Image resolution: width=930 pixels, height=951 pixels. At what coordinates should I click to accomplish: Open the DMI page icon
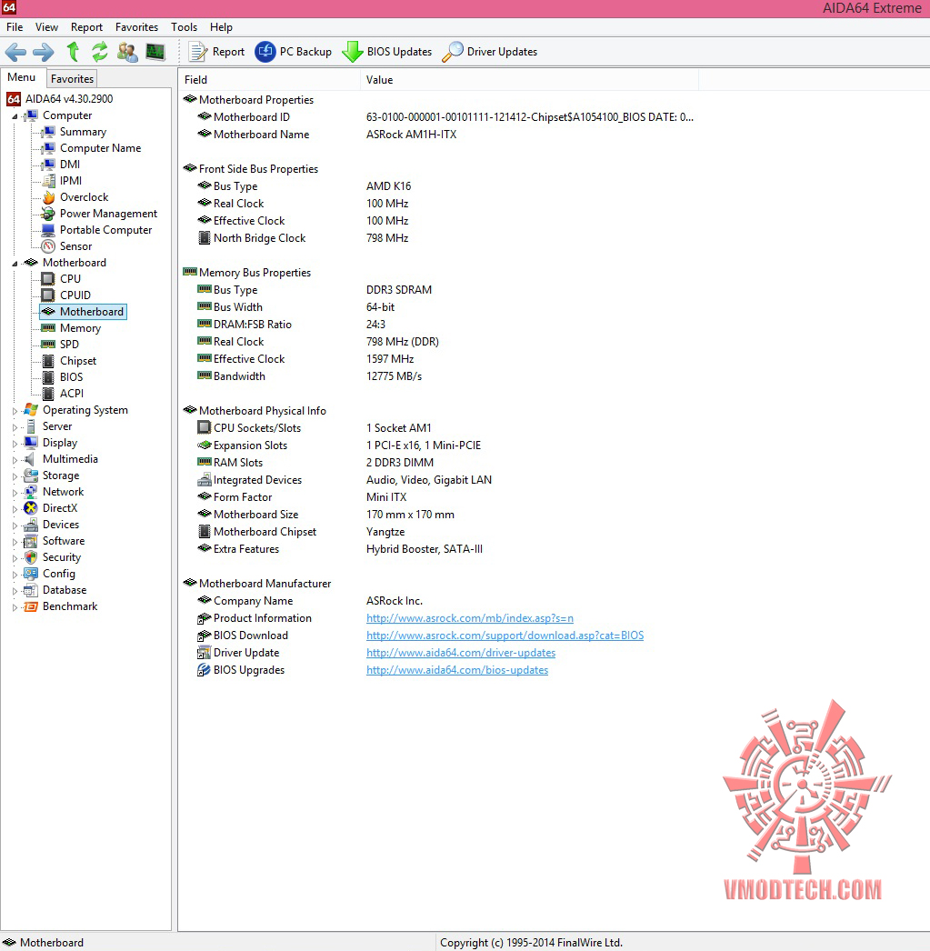click(x=48, y=165)
